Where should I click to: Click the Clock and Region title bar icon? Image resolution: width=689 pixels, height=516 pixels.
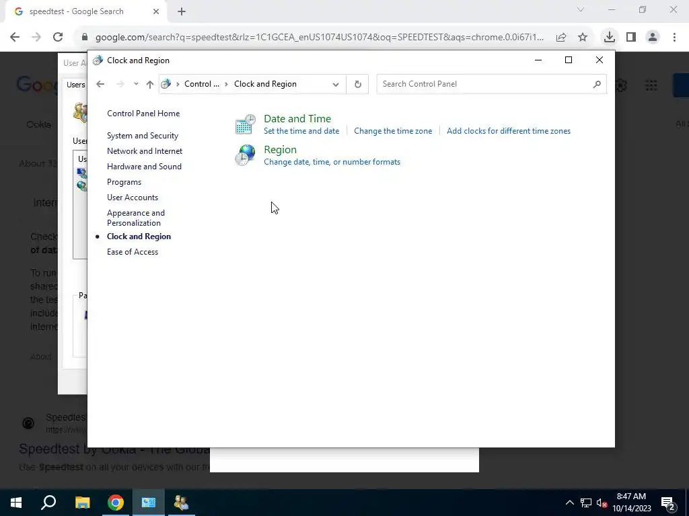[98, 60]
